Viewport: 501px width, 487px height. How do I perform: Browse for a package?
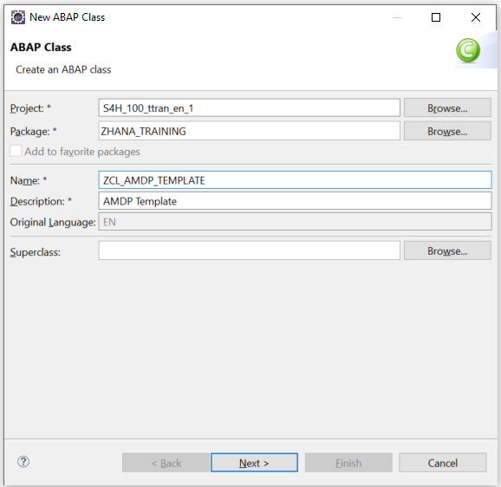pos(447,131)
